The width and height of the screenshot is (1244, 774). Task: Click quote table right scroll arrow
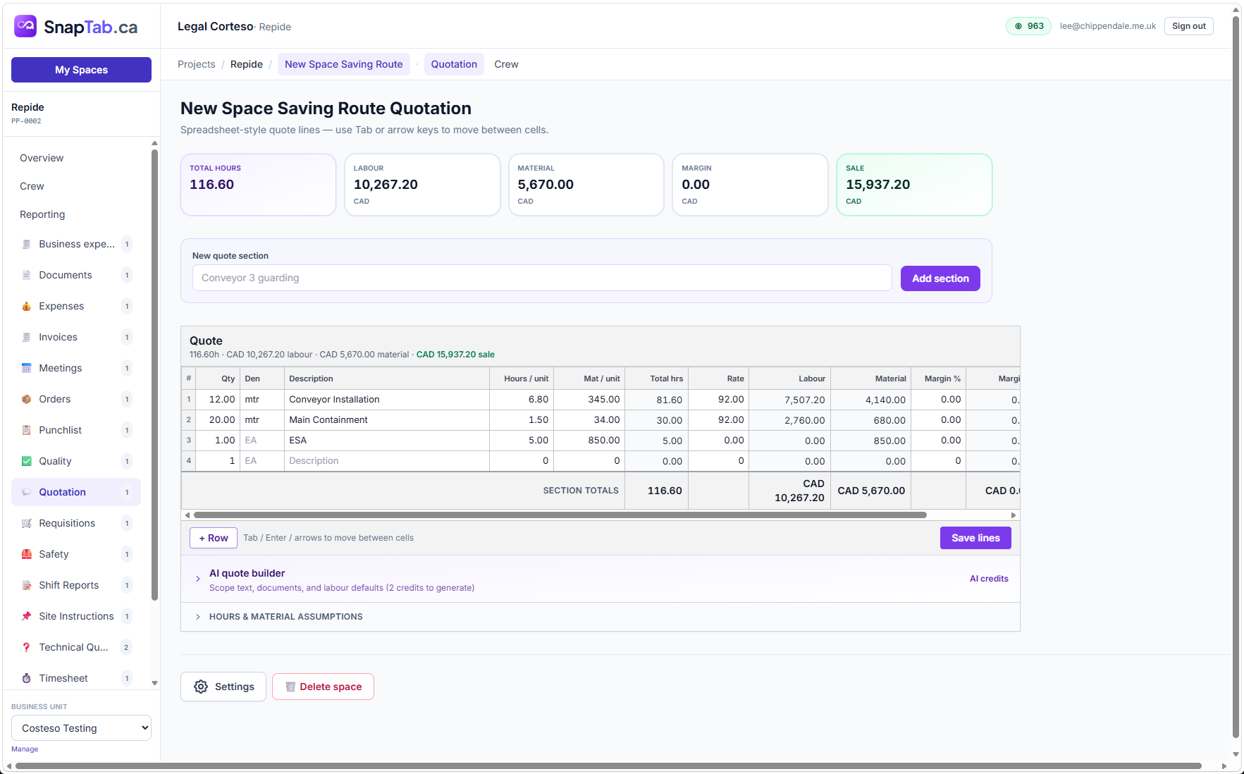(1014, 515)
